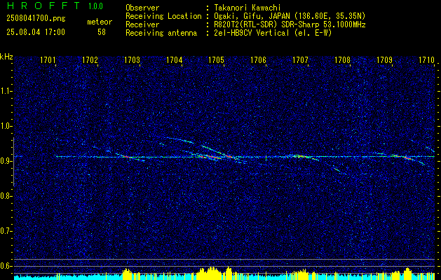Click the curved echo trail near 1704
The width and height of the screenshot is (441, 280).
point(180,140)
